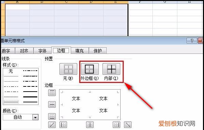
Task: Click column F header in spreadsheet
Action: coord(140,2)
